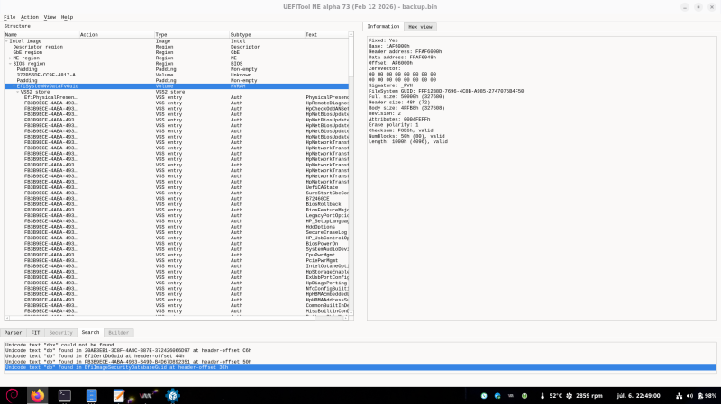Screen dimensions: 721x404
Task: Click the Type column header
Action: click(x=192, y=35)
